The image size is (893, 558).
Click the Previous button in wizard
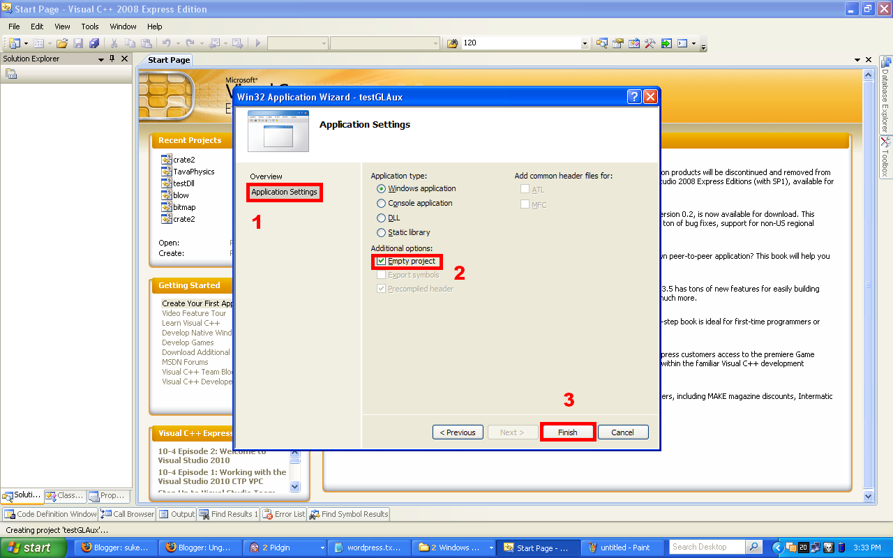(x=458, y=432)
